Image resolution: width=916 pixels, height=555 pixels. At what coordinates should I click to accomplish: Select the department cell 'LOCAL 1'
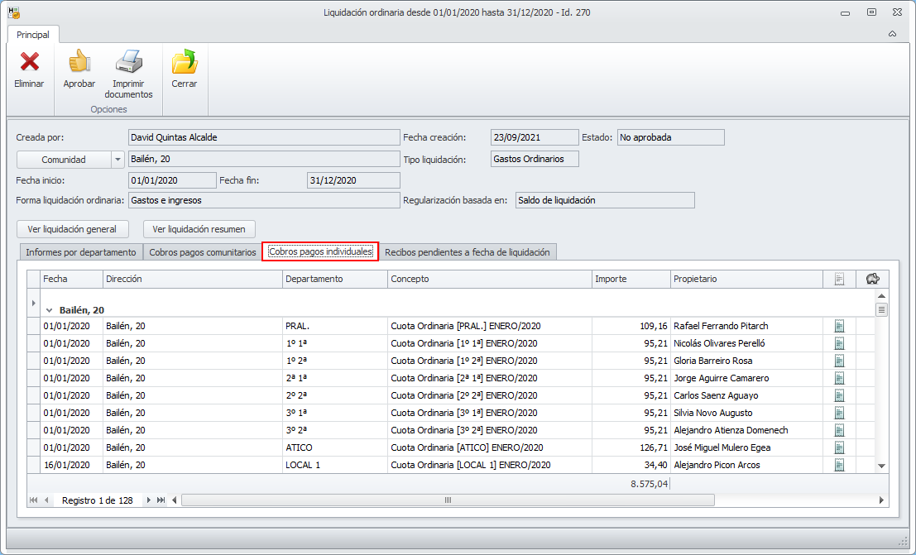335,465
